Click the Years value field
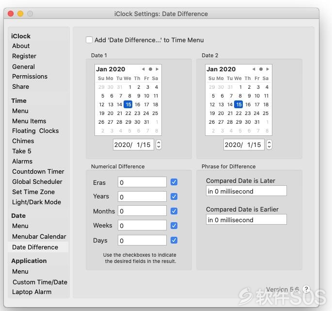The height and width of the screenshot is (311, 332). point(142,196)
